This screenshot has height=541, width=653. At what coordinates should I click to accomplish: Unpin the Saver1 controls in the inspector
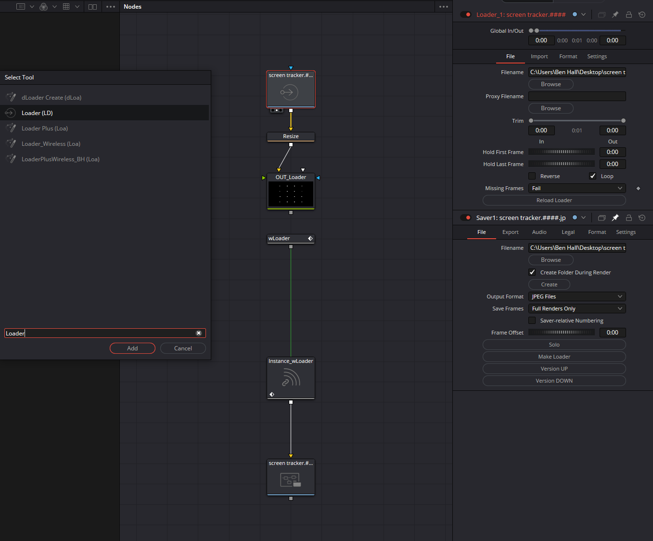click(x=615, y=218)
